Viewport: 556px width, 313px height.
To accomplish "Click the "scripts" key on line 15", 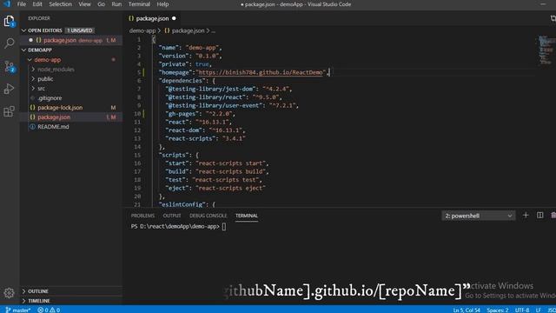I will [x=174, y=155].
